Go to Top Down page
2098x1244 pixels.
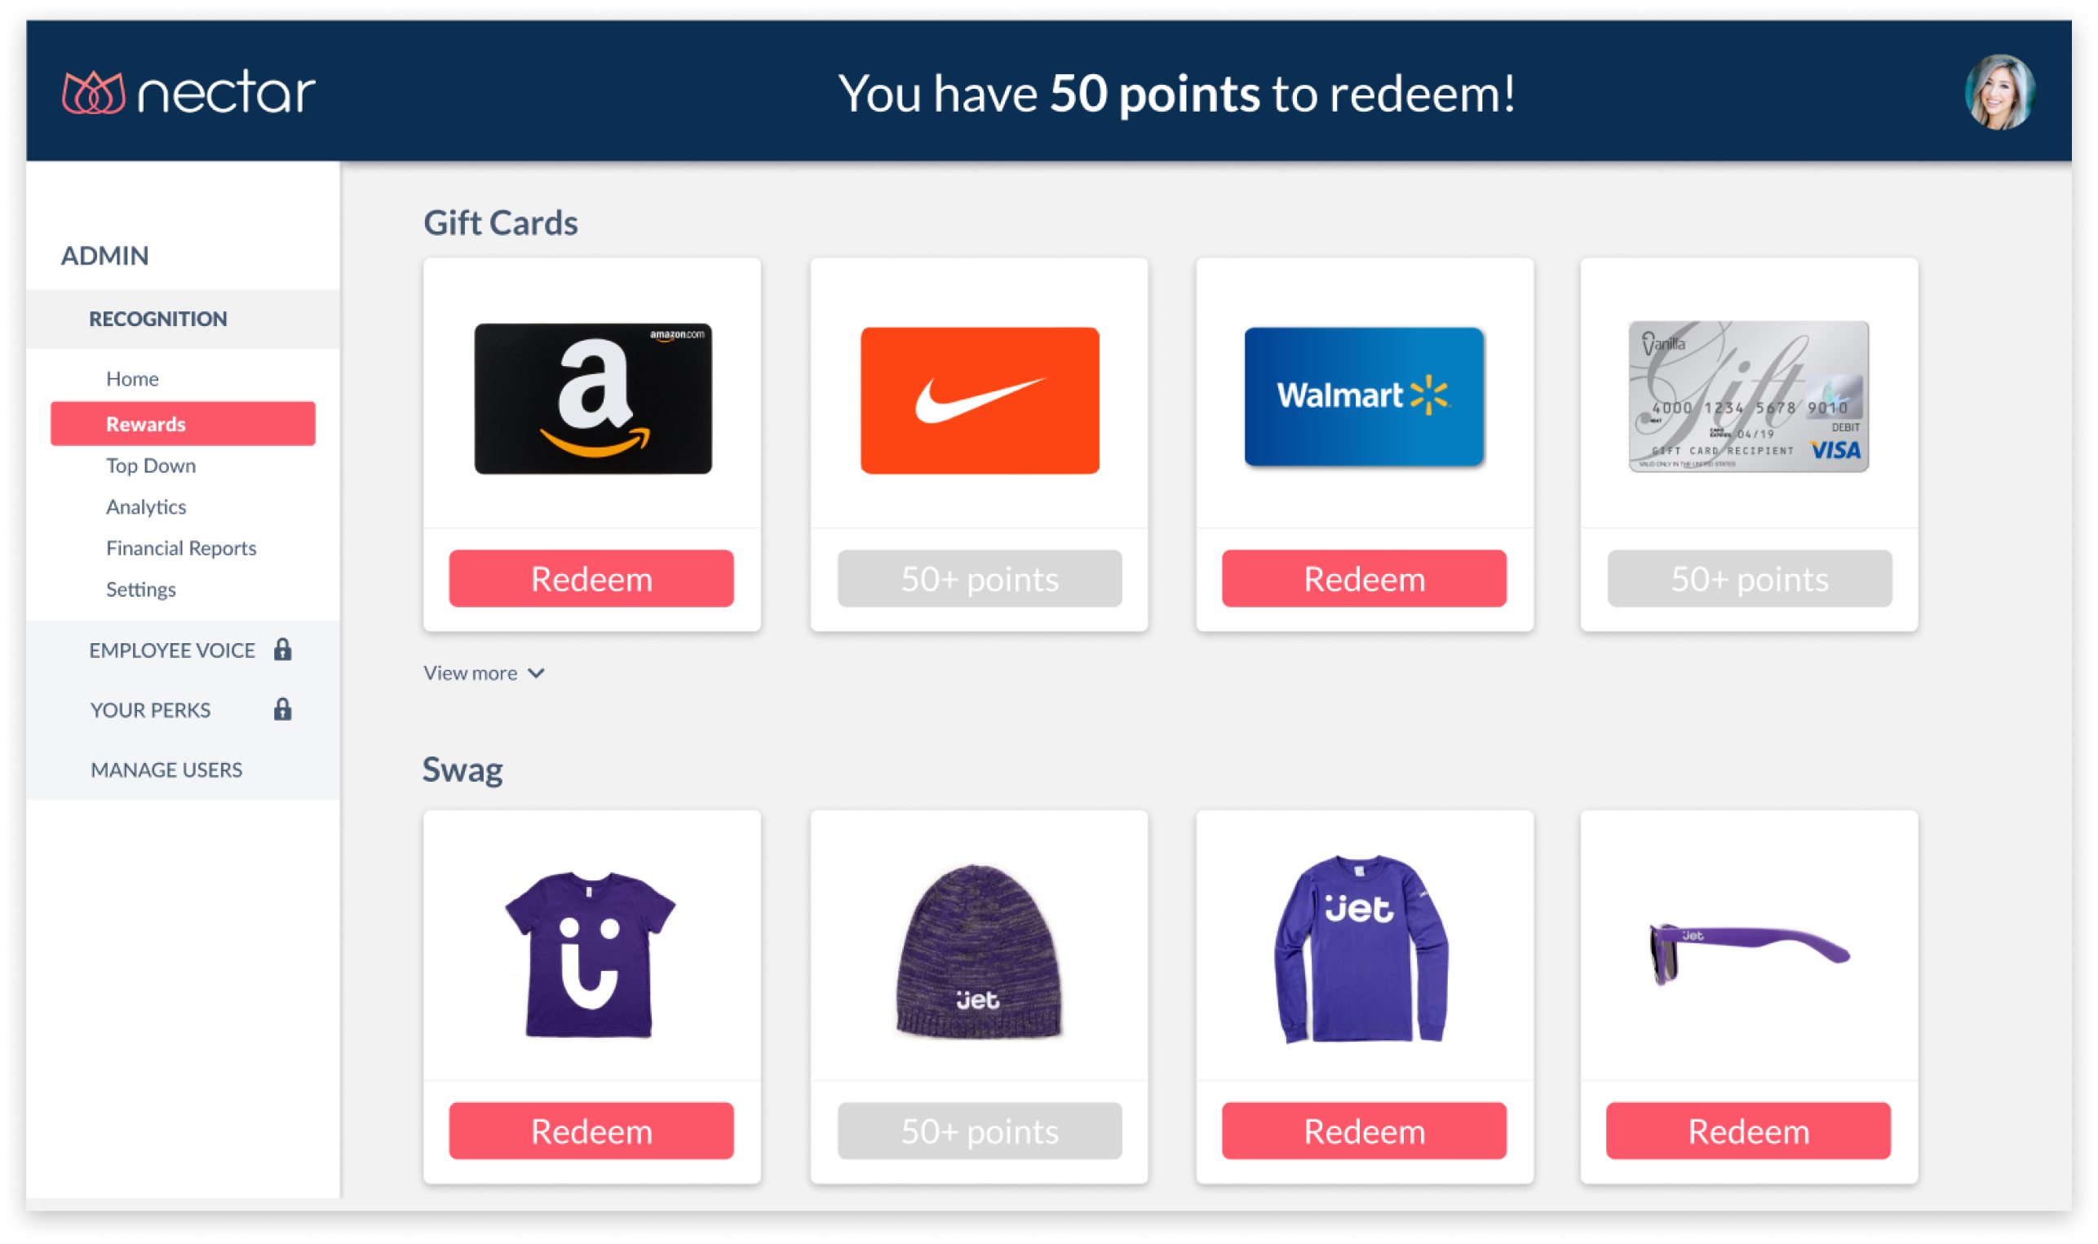point(151,466)
